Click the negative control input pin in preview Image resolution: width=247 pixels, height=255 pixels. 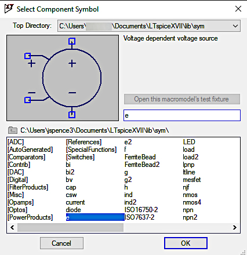point(27,100)
